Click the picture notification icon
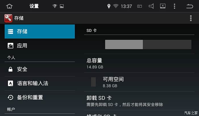This screenshot has height=116, width=199. (x=62, y=6)
